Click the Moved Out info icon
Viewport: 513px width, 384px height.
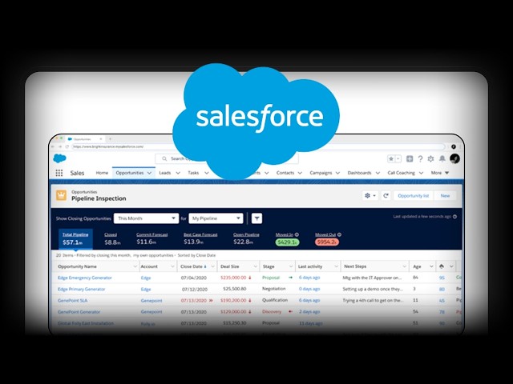click(x=339, y=234)
